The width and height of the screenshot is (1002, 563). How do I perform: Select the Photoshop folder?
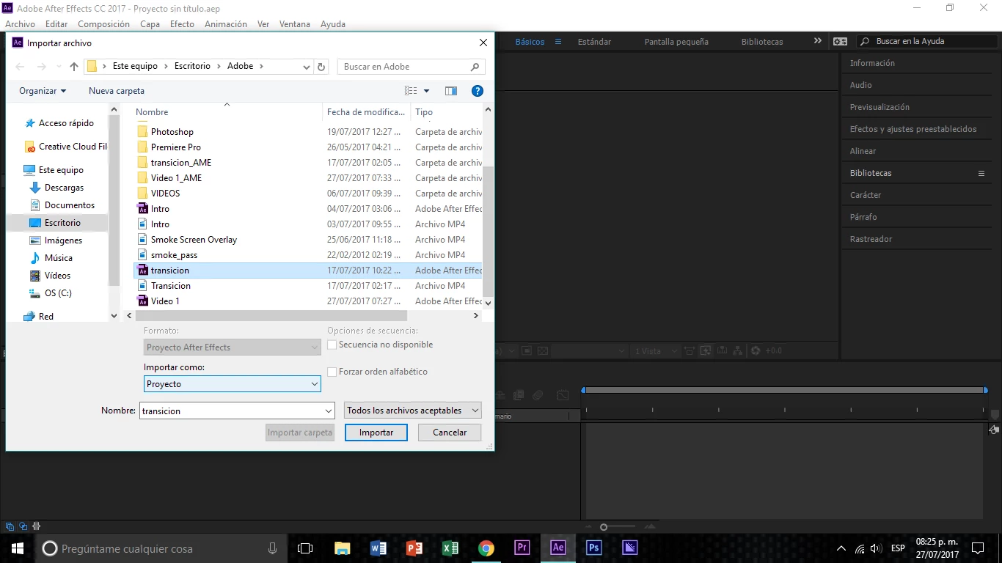[x=172, y=132]
